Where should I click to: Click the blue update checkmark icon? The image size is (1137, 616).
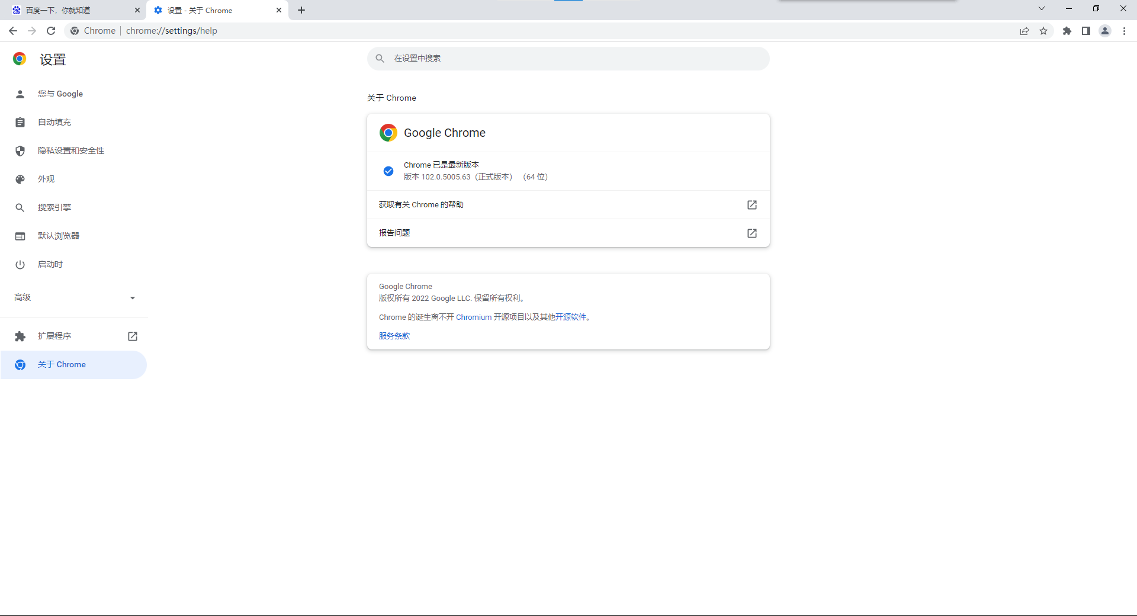(388, 171)
